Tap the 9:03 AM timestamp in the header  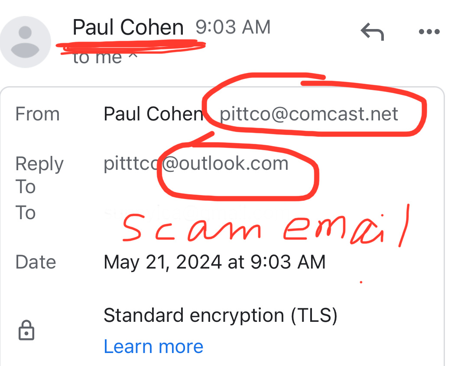click(x=233, y=27)
